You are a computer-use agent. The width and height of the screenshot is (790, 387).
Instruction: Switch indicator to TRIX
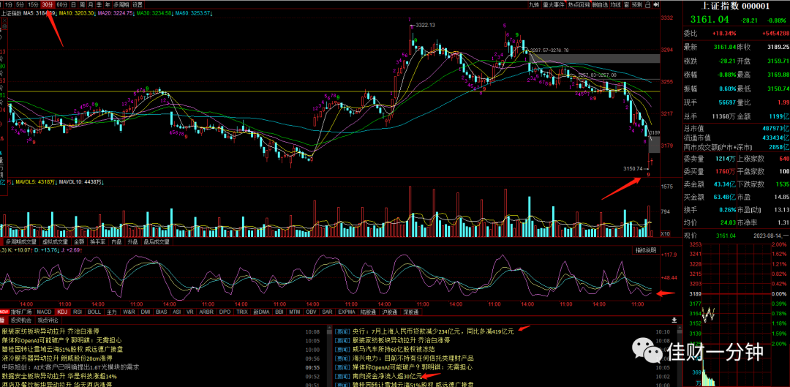[242, 312]
